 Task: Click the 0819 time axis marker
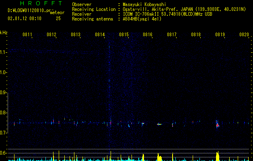220,35
